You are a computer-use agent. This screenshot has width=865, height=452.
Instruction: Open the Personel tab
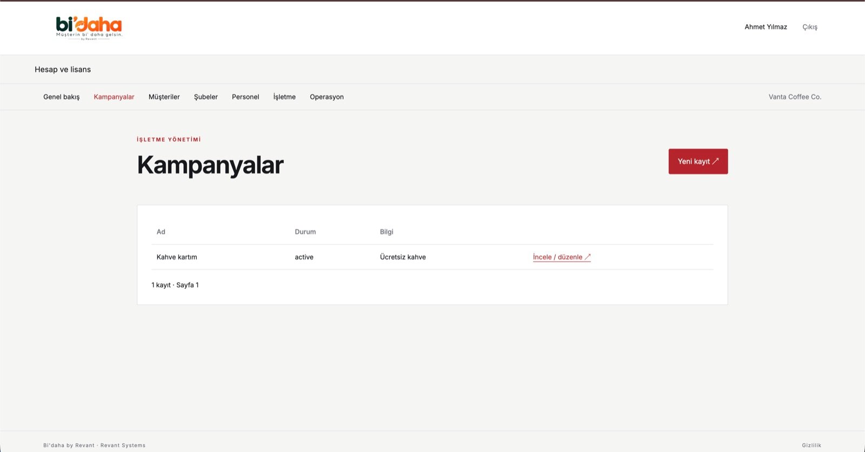pos(245,97)
